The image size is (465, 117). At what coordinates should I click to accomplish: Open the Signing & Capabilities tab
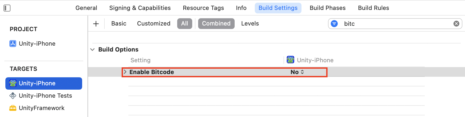tap(140, 8)
